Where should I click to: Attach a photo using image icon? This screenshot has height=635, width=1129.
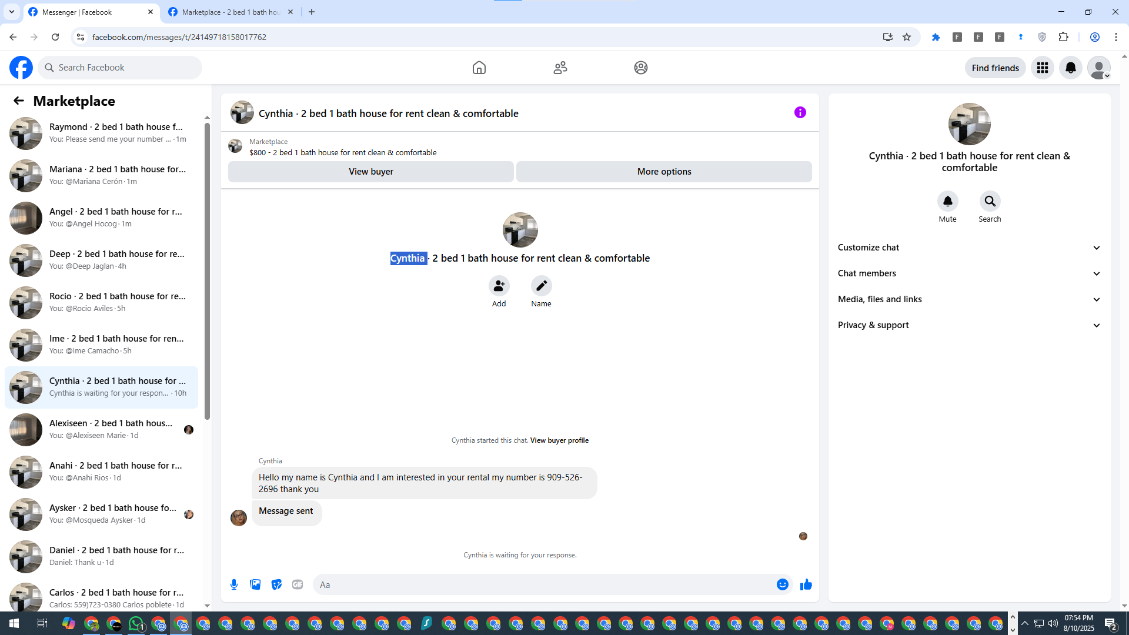pos(255,584)
